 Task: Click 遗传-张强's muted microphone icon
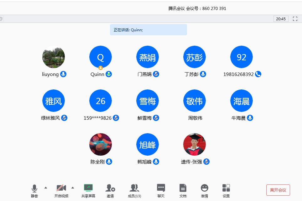coord(206,162)
